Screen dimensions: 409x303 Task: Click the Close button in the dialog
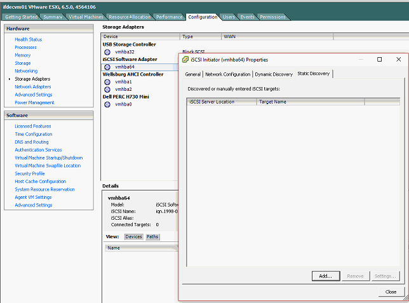pos(391,292)
